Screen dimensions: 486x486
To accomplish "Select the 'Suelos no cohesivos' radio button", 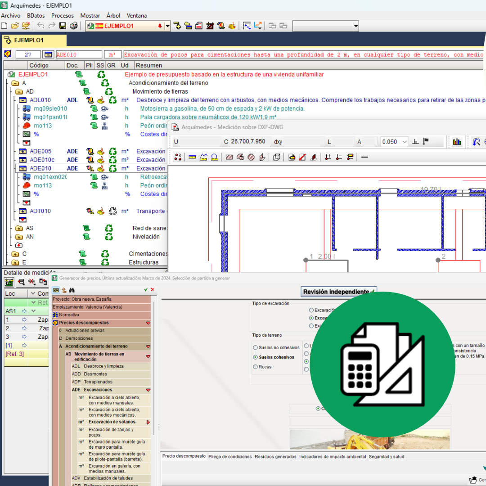I will pyautogui.click(x=256, y=347).
